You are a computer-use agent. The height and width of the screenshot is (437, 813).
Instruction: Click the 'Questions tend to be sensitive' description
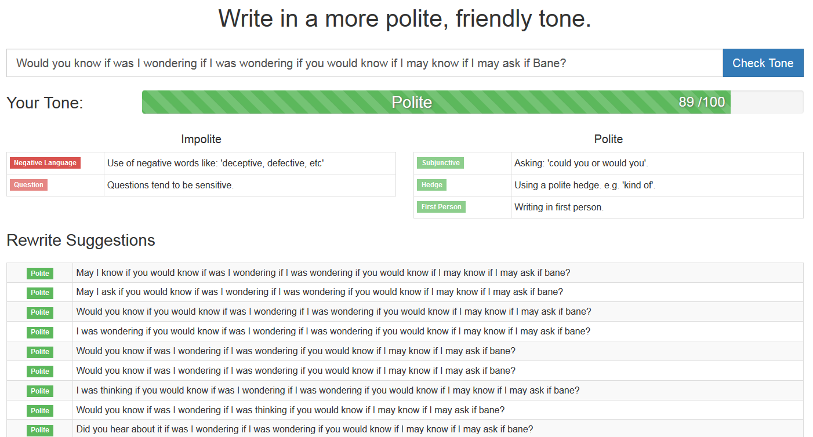pos(170,185)
